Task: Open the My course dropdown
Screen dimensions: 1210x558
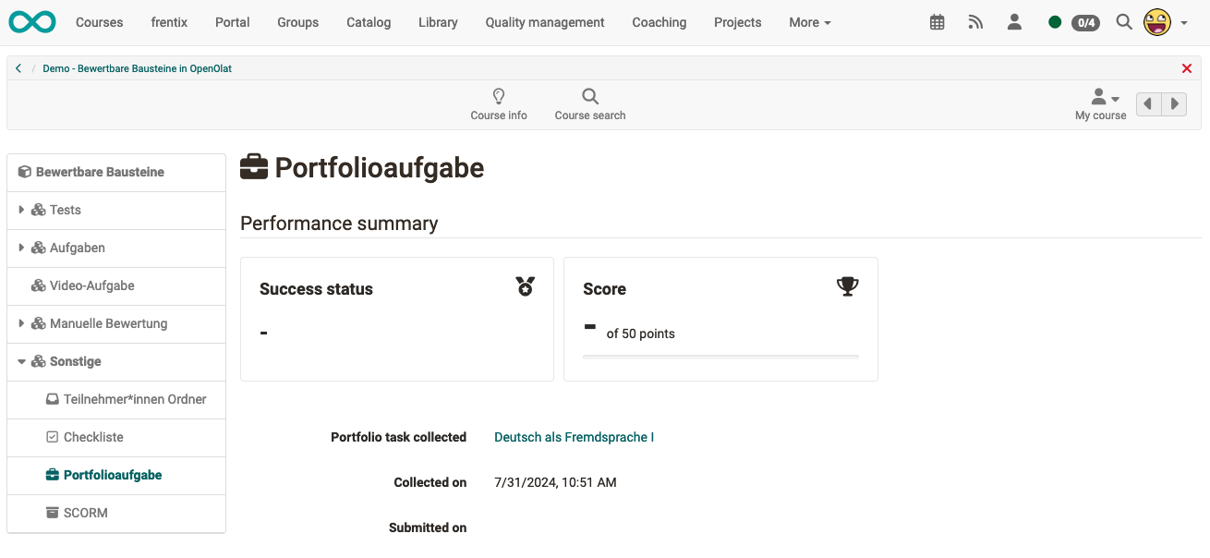Action: 1100,103
